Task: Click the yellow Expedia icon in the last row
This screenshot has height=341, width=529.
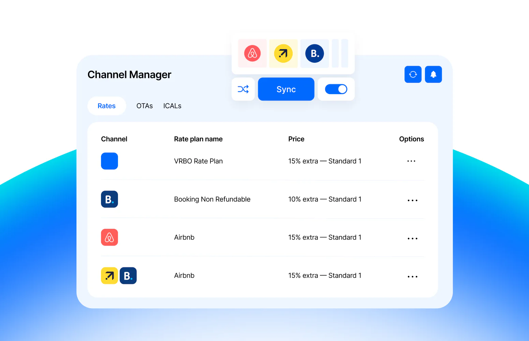Action: point(109,276)
